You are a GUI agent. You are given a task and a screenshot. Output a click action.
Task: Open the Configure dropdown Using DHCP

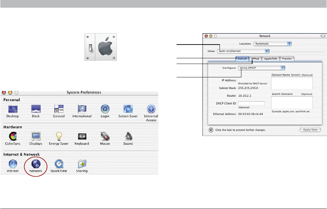coord(262,68)
